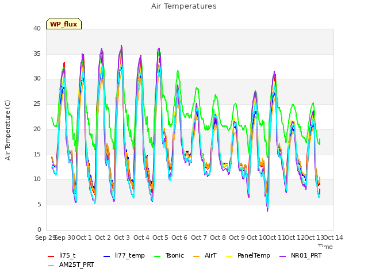Click the yellow PanelTemp legend color marker
Screen dimensions: 368x276
click(229, 256)
